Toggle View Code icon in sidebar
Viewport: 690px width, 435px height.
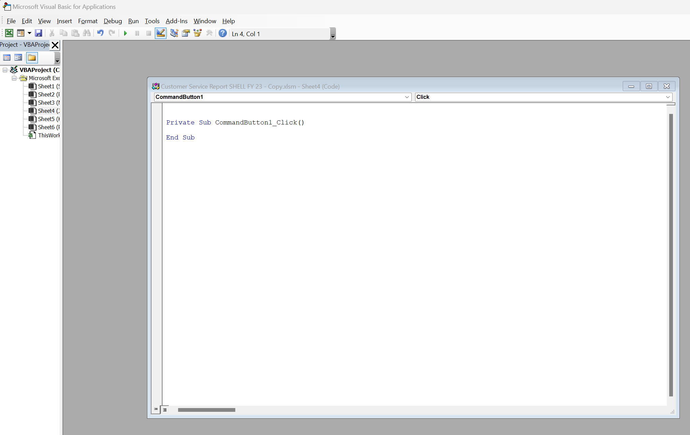(6, 57)
